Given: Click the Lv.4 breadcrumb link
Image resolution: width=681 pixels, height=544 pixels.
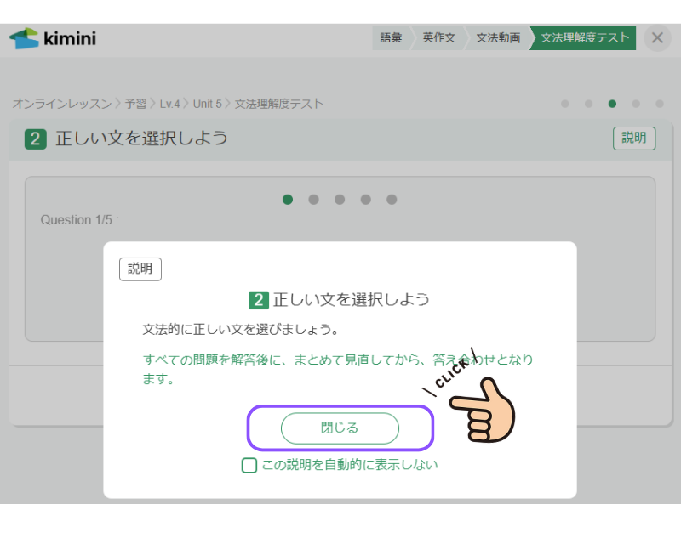Looking at the screenshot, I should (x=170, y=104).
